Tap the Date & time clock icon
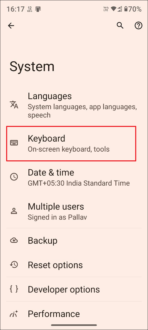 (14, 177)
